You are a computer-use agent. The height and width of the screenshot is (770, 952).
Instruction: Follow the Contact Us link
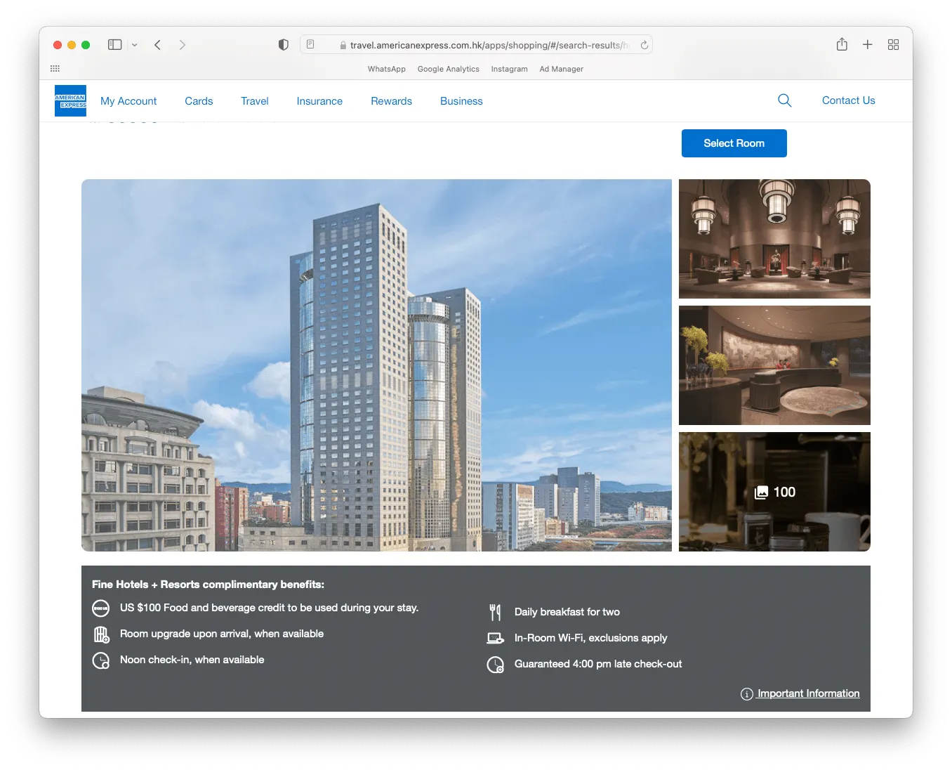[x=849, y=100]
